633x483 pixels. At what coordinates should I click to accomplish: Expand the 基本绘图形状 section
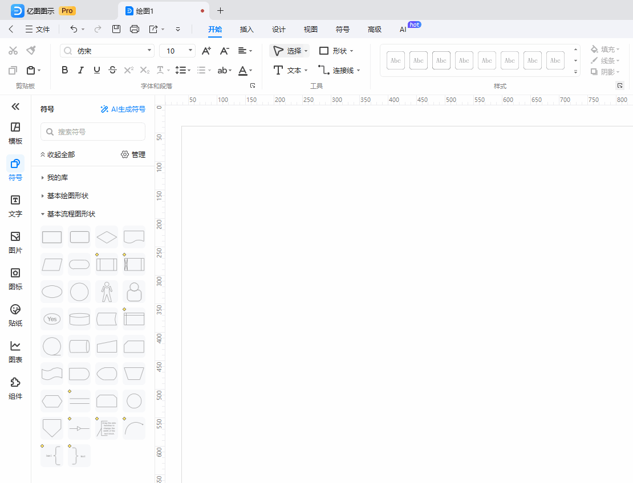(x=67, y=196)
